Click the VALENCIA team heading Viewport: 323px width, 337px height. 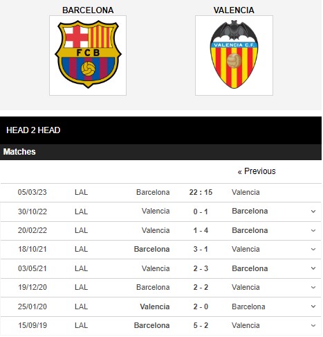tap(234, 10)
